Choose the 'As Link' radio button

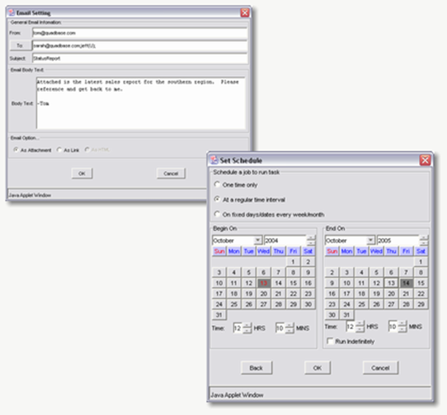click(x=59, y=150)
